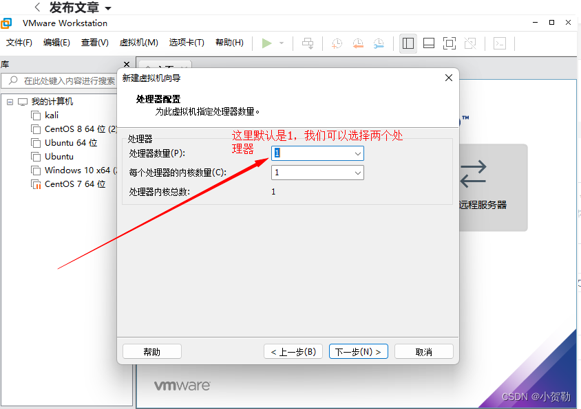
Task: Open the 帮助(H) menu
Action: tap(229, 43)
